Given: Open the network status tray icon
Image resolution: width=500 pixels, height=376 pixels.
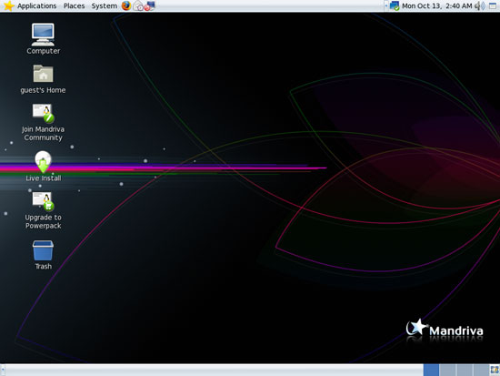Looking at the screenshot, I should [395, 5].
